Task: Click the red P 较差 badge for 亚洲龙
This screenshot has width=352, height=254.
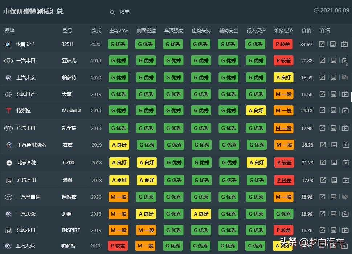Action: [x=283, y=60]
